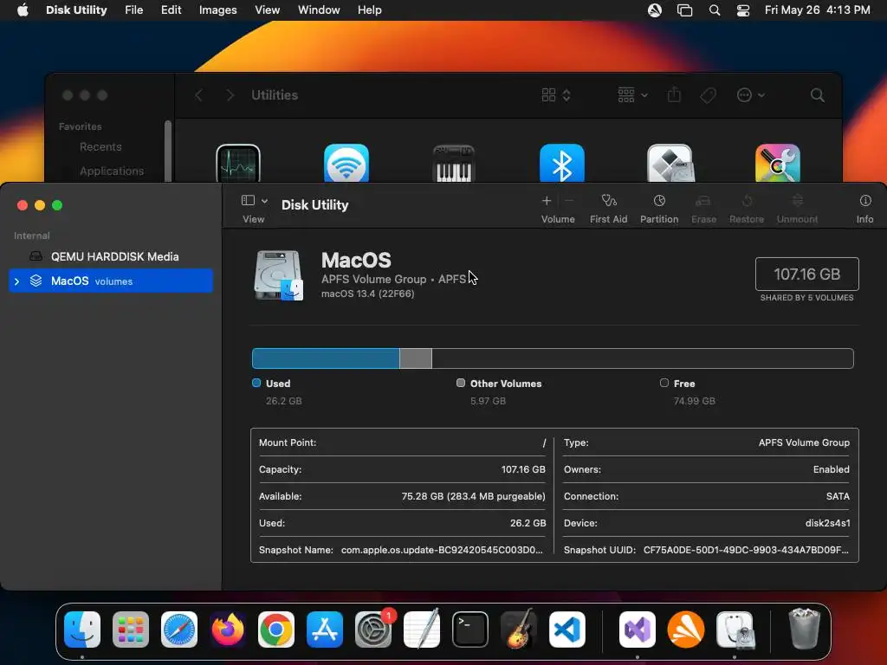Screen dimensions: 887x665
Task: Click the 75.28 GB Available value
Action: pos(473,496)
